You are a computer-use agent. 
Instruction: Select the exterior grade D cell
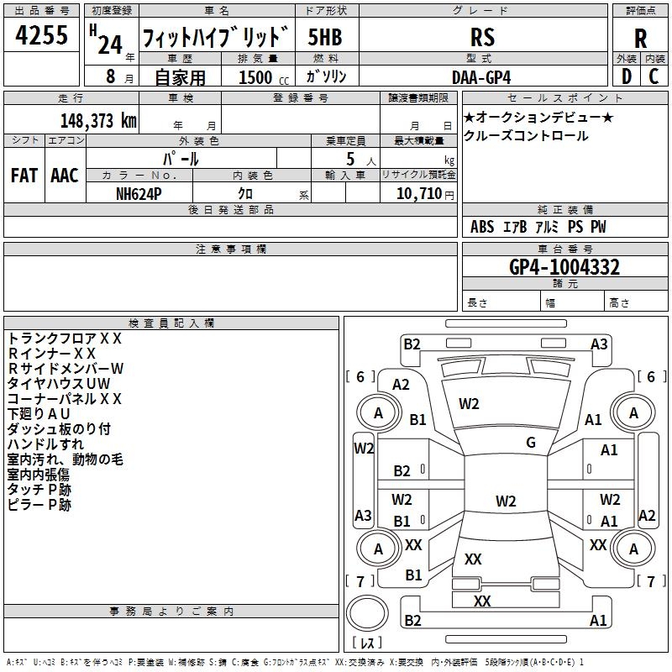pos(626,76)
